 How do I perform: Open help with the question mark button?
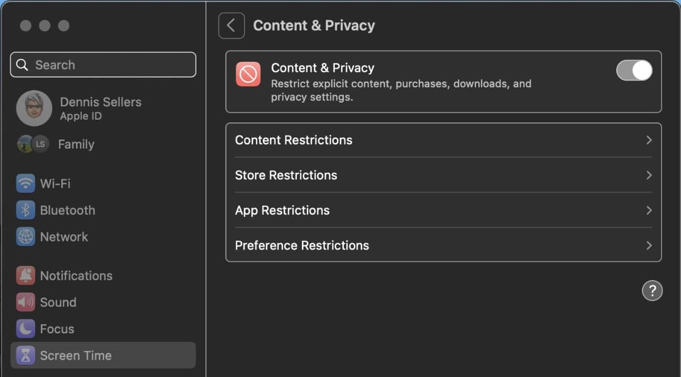[x=652, y=291]
